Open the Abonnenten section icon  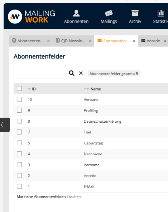pos(76,13)
